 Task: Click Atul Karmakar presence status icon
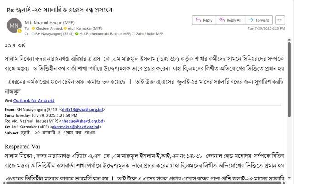tap(65, 28)
